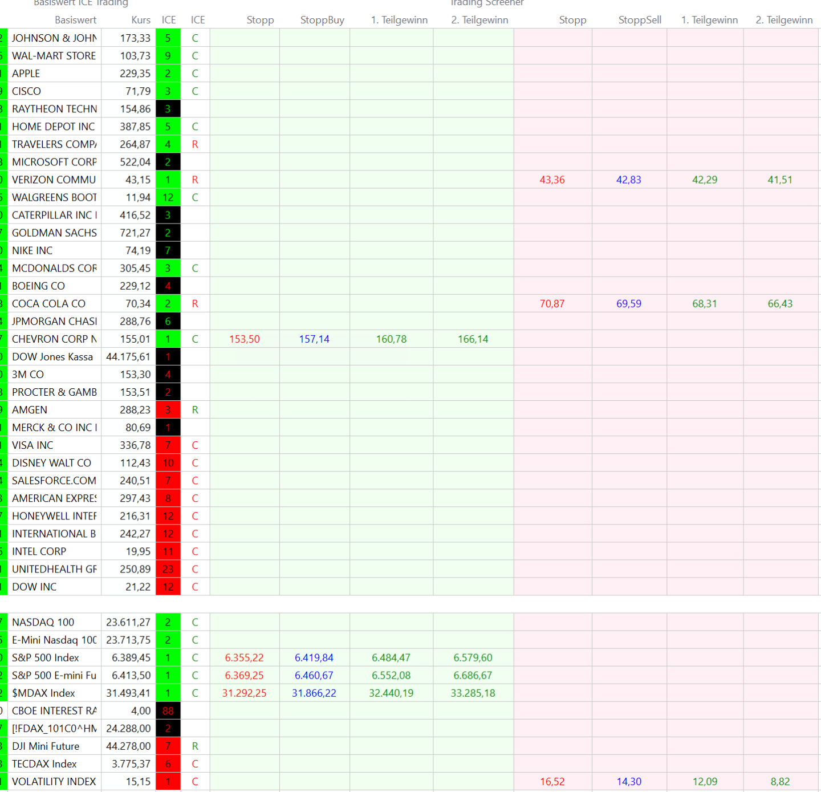Select Coca Cola's Stopp value 70,87
The width and height of the screenshot is (821, 792).
pos(552,304)
